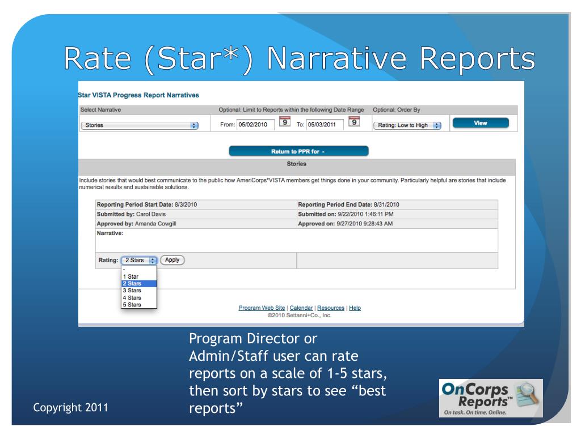Screen dimensions: 581x435
Task: Open the Help footer link
Action: 355,308
